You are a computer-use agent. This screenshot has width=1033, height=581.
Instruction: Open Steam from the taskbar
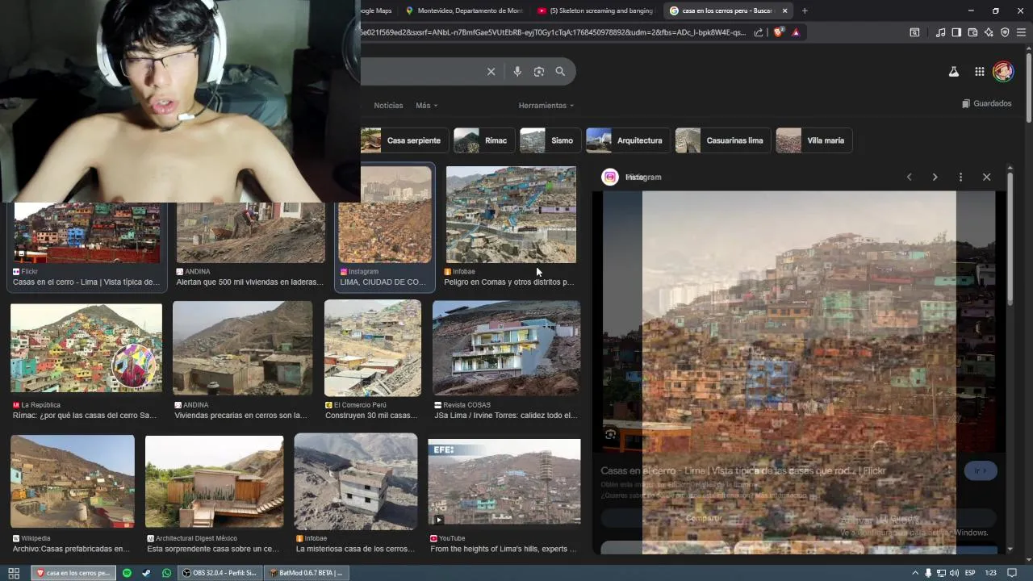(x=146, y=573)
